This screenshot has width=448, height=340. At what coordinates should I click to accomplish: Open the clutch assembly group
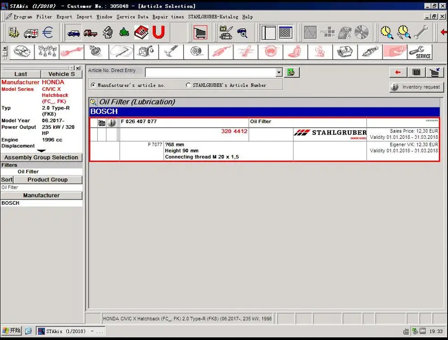97,52
